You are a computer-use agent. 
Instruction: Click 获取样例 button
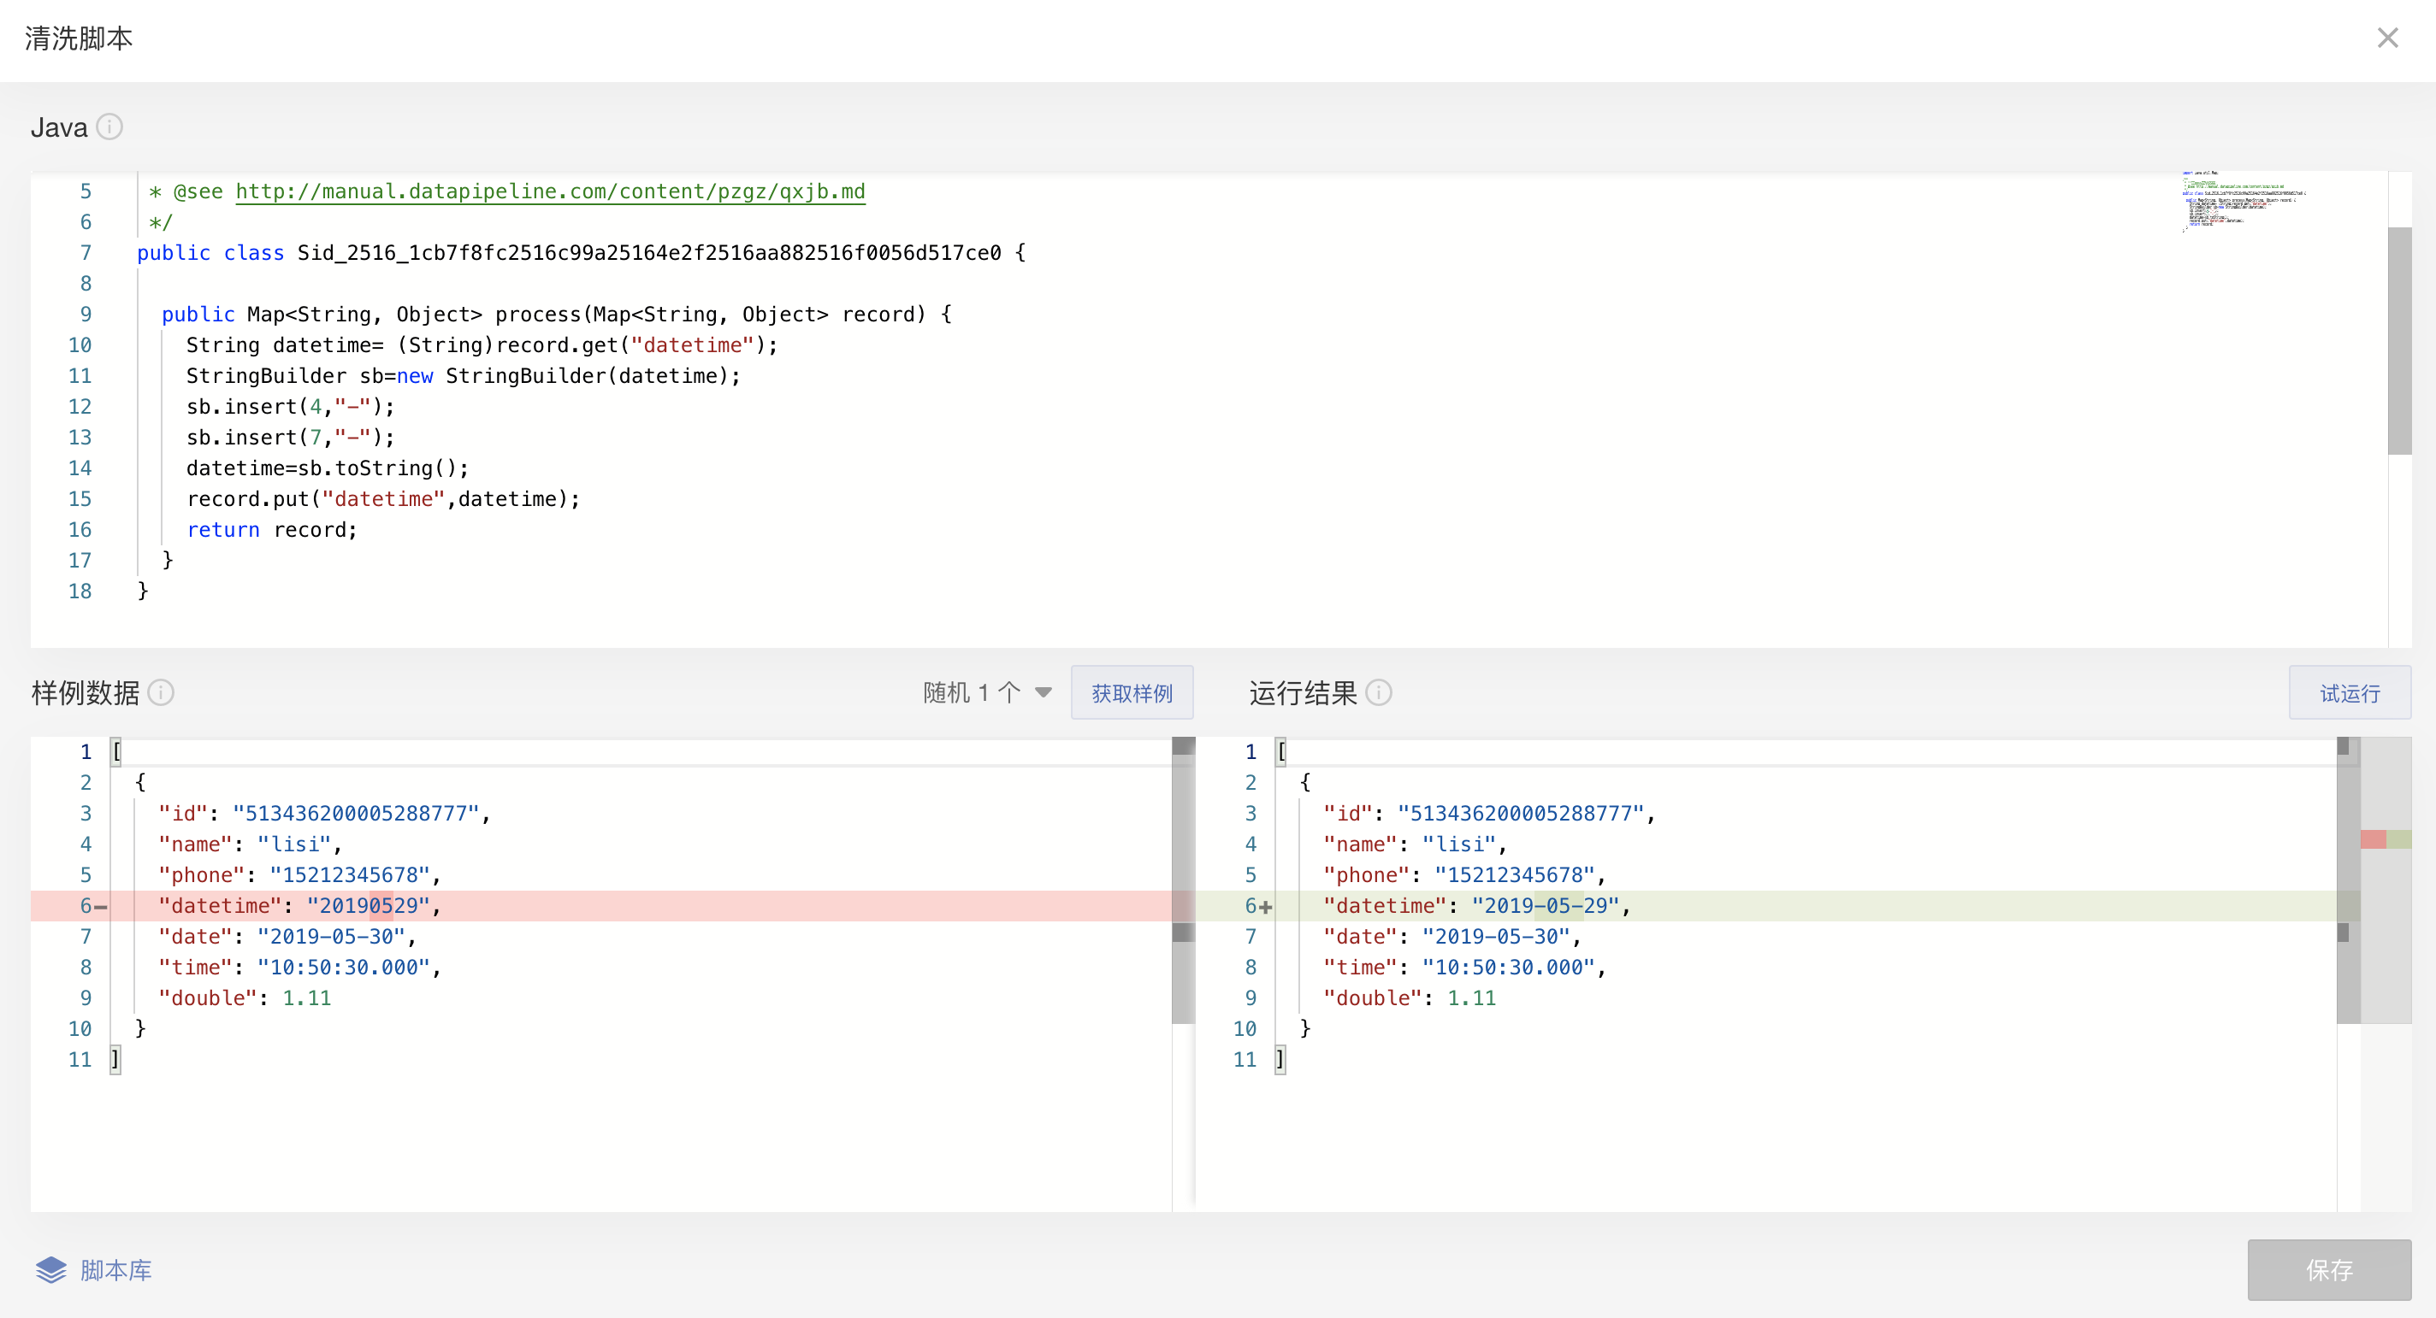coord(1131,692)
